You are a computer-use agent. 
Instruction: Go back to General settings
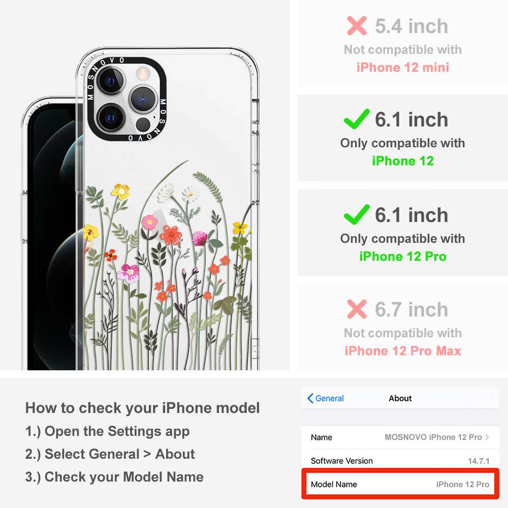(x=325, y=398)
